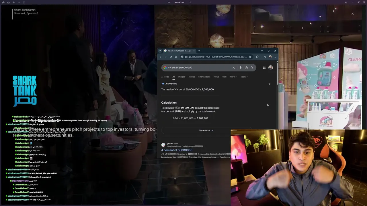Click the outer browser back arrow

pyautogui.click(x=13, y=2)
